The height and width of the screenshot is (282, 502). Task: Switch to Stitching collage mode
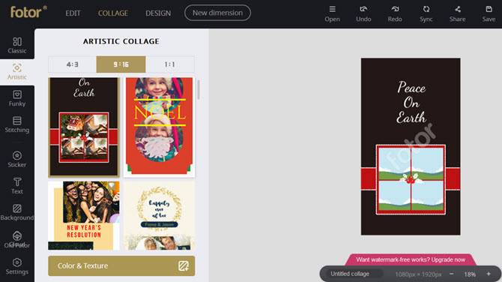(17, 124)
